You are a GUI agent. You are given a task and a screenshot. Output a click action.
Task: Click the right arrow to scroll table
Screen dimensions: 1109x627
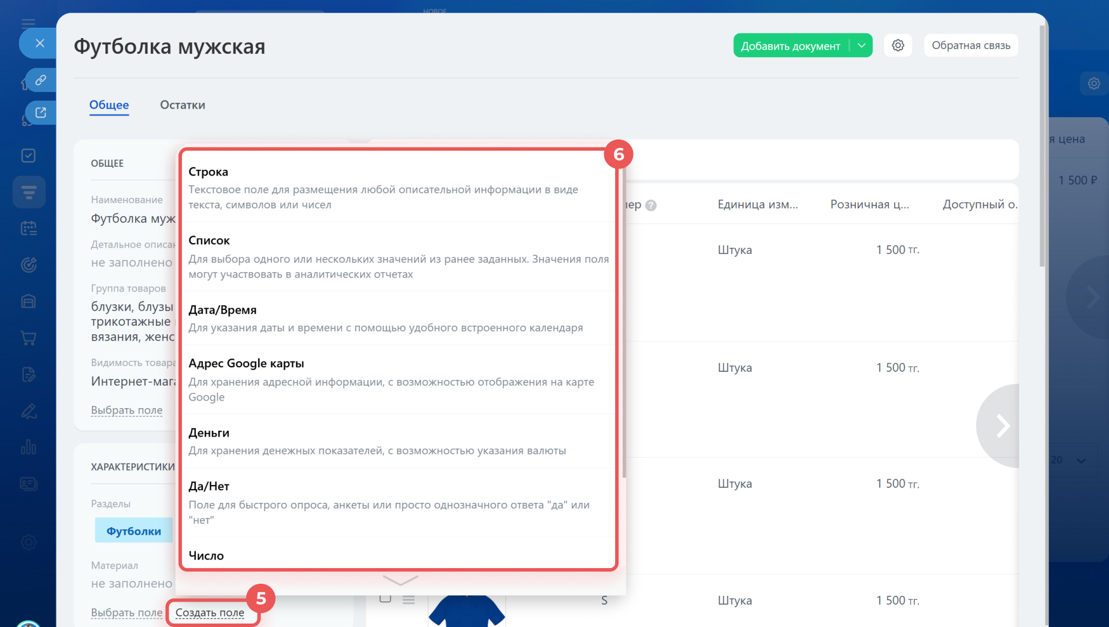point(1003,426)
